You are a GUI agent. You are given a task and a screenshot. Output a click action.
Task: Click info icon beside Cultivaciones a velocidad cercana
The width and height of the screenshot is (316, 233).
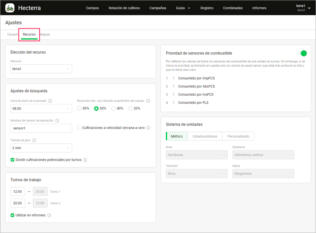(x=148, y=128)
